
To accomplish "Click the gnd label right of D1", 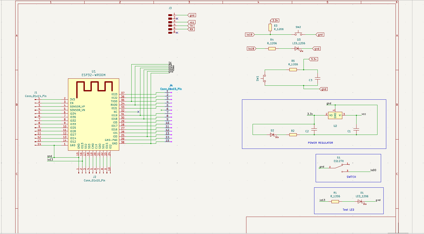I will click(378, 200).
